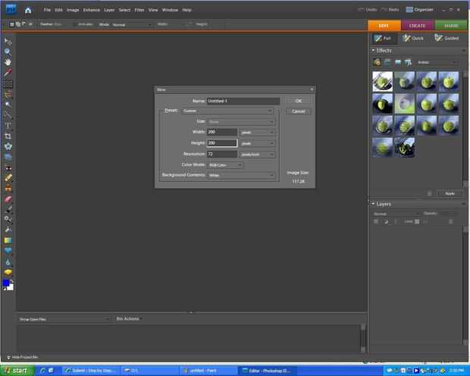Click the house Welcome Screen icon
Screen dimensions: 470x376
tap(28, 10)
